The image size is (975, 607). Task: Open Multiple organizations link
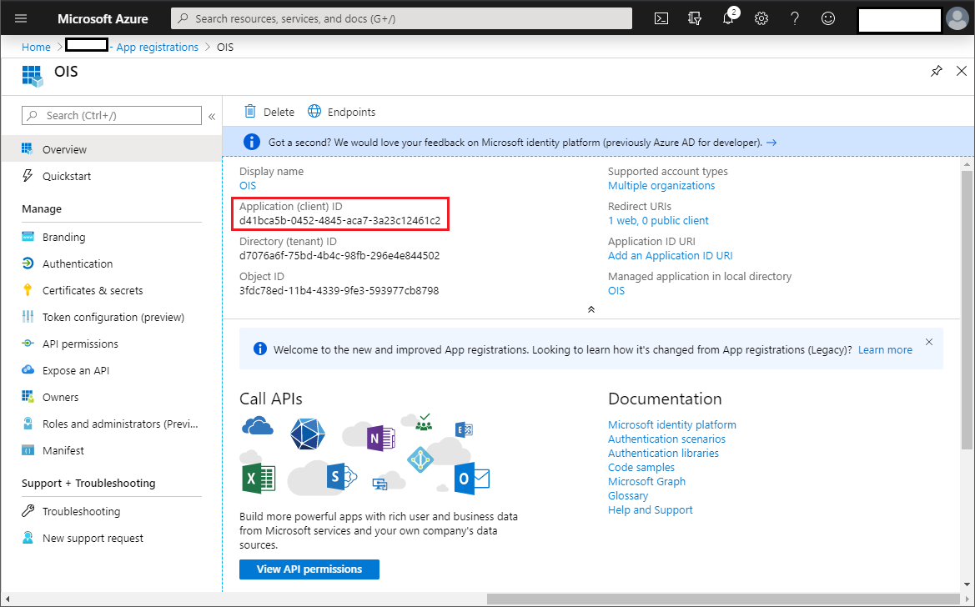661,185
